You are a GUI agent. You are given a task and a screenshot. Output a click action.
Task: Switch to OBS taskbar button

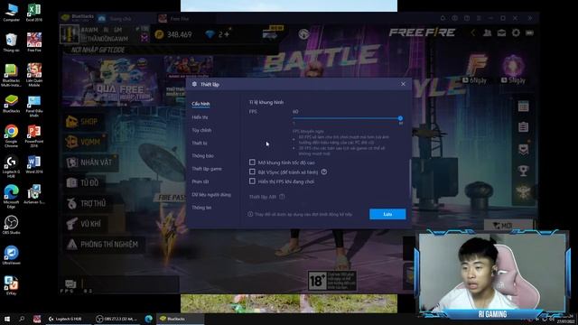pos(117,319)
